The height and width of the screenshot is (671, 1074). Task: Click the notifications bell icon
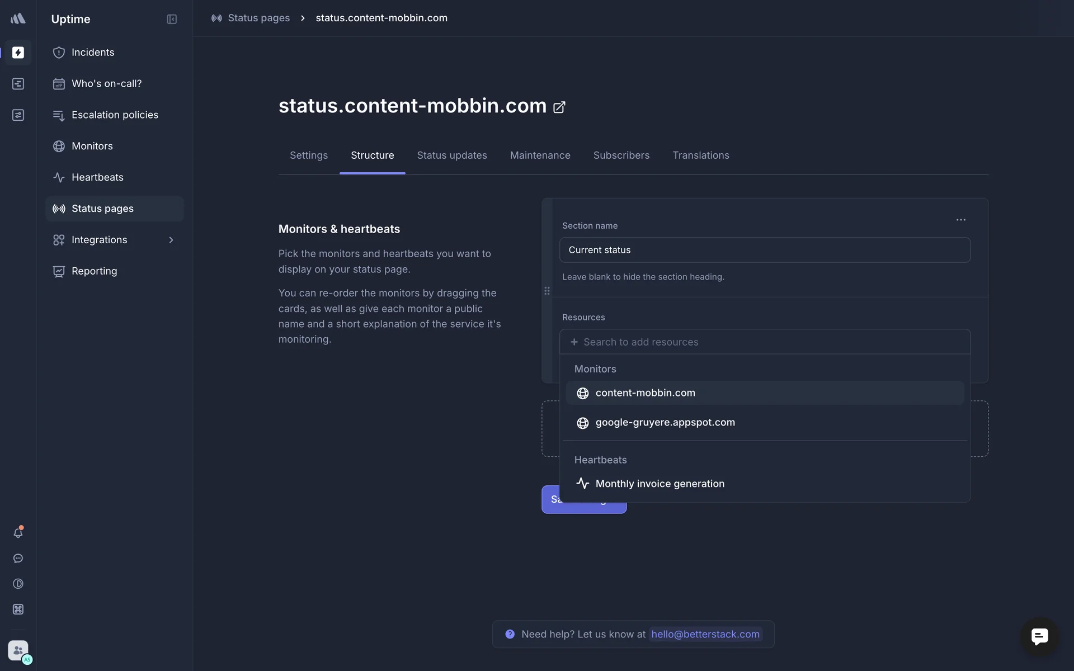click(x=18, y=533)
